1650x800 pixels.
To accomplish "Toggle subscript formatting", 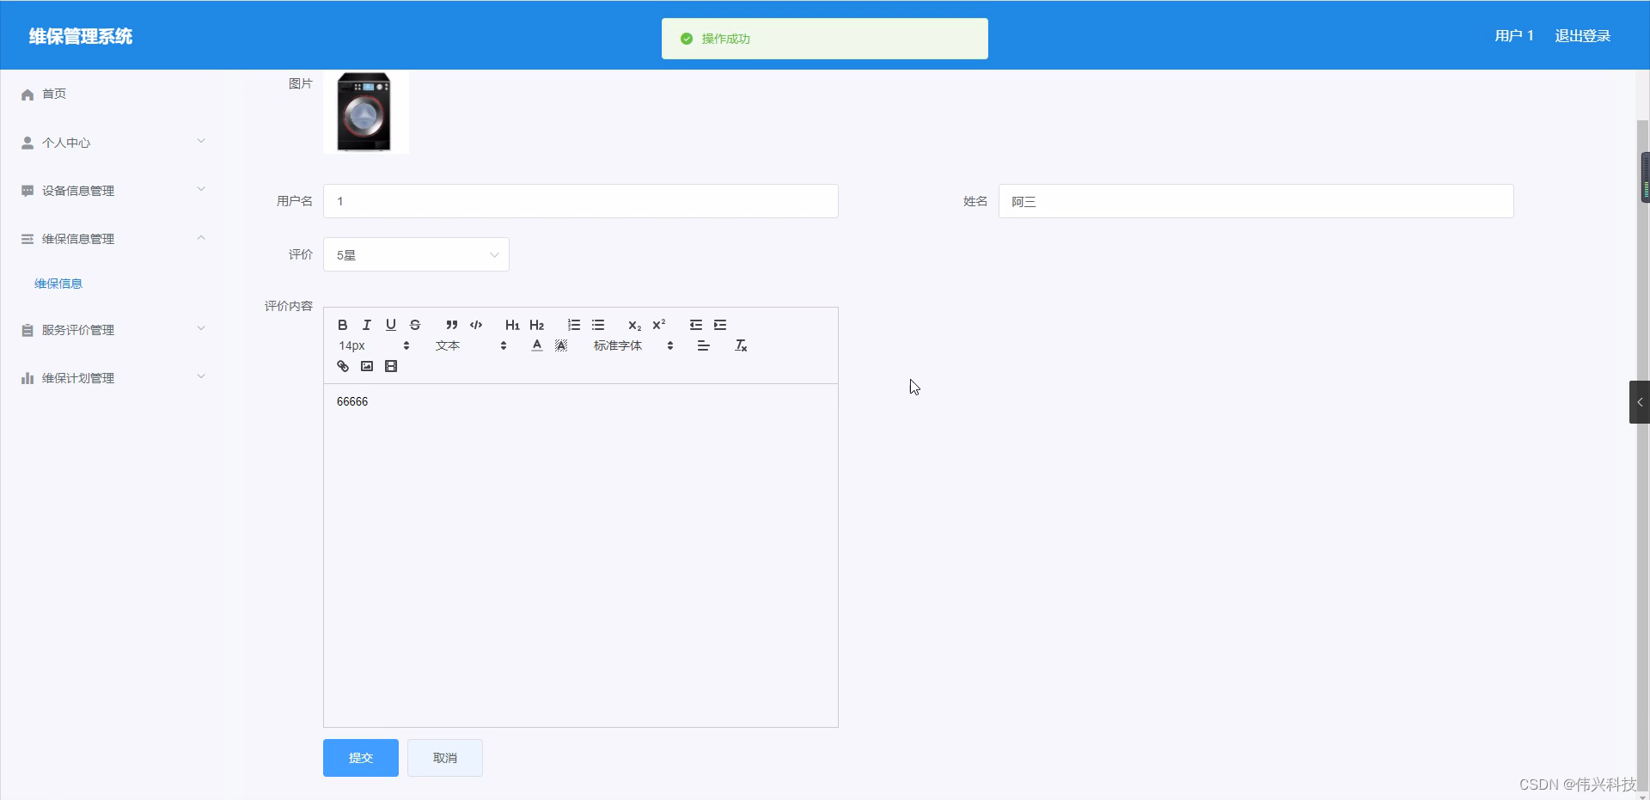I will point(634,326).
